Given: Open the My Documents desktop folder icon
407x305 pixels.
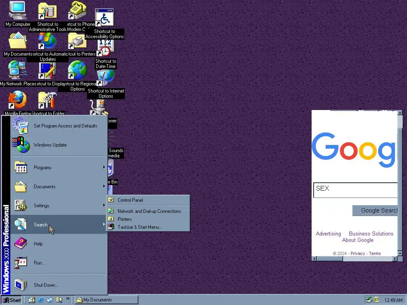Looking at the screenshot, I should 17,41.
